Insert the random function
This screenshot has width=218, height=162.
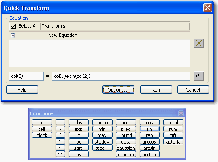pos(126,154)
